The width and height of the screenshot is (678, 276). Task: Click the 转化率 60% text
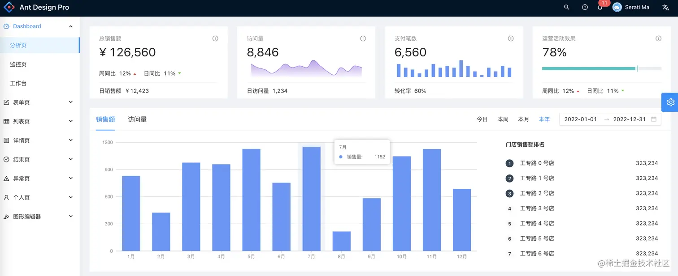[x=410, y=91]
